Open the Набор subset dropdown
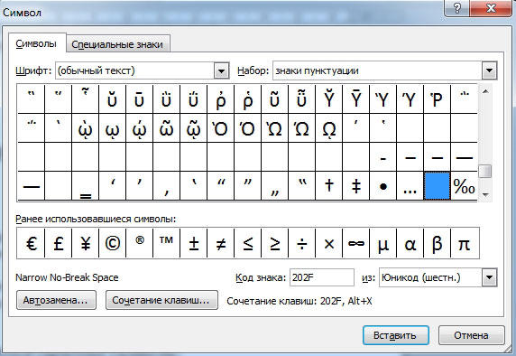 coord(489,70)
